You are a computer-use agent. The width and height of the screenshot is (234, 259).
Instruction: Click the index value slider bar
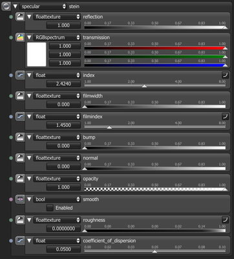[x=154, y=85]
